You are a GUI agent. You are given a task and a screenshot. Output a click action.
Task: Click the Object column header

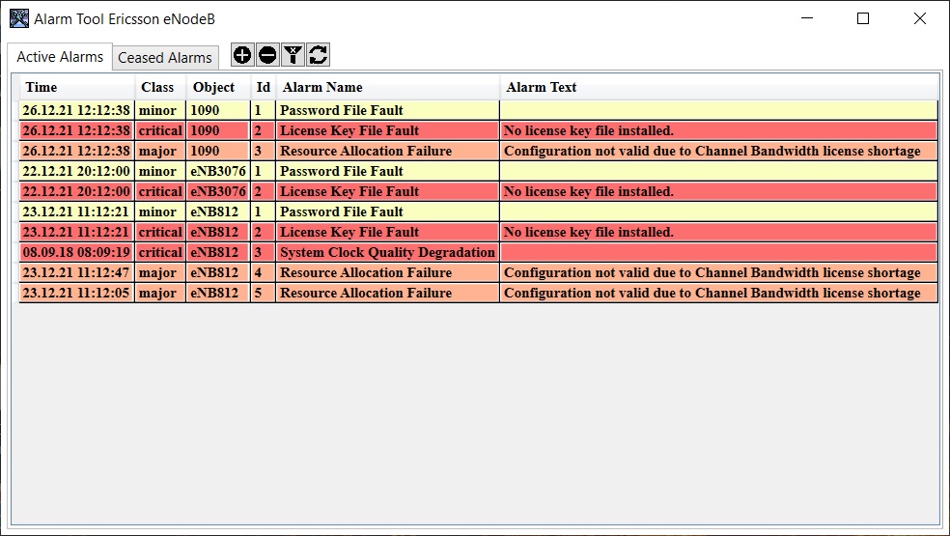tap(213, 87)
